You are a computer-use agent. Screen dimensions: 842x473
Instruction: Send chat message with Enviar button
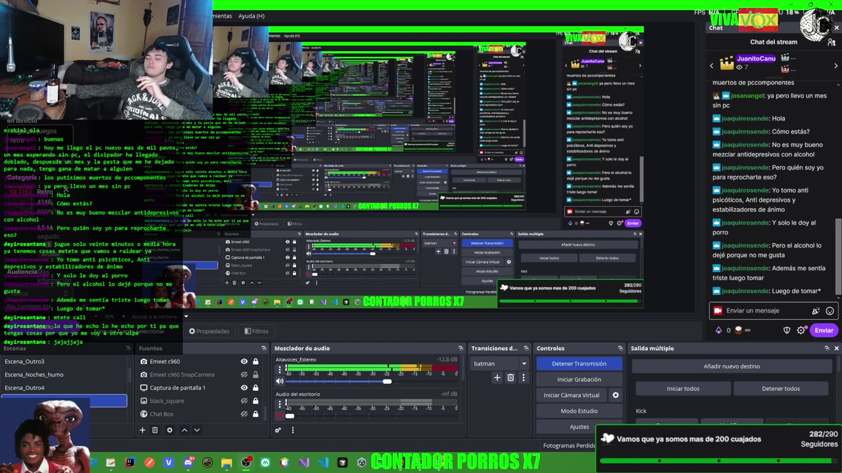point(824,330)
